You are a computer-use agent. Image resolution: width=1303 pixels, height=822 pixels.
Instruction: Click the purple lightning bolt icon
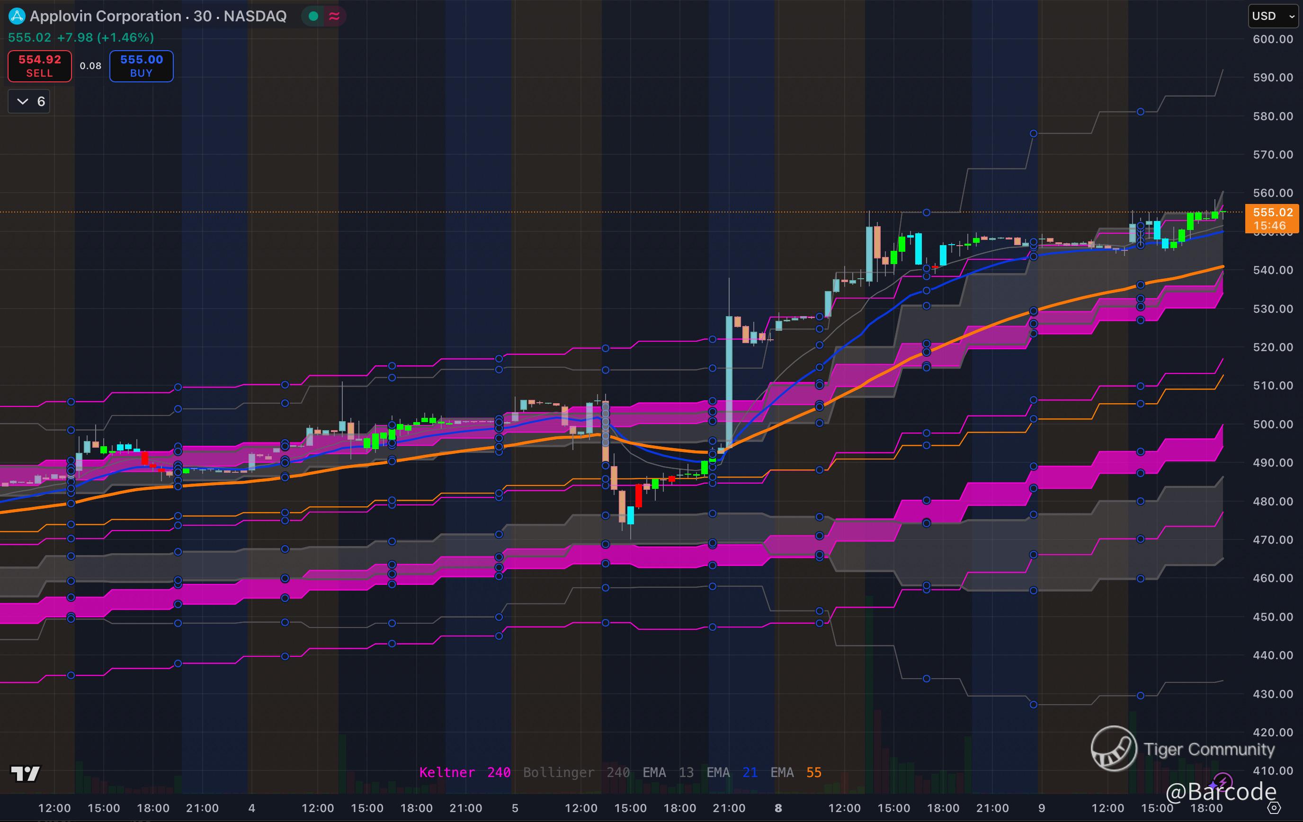pos(1223,782)
